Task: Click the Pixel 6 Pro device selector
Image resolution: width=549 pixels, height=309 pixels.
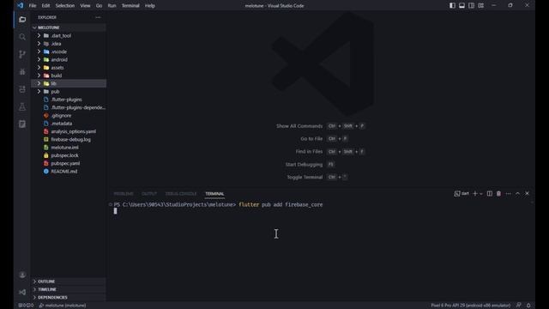Action: 471,306
